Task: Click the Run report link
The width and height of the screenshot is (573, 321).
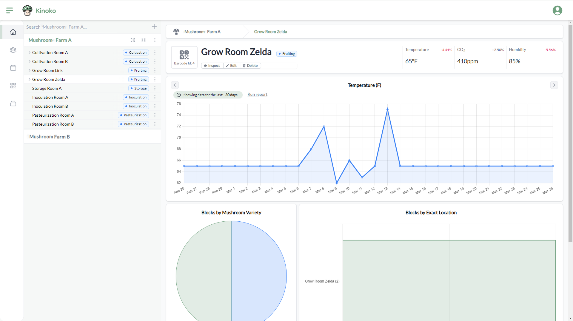Action: [x=257, y=95]
